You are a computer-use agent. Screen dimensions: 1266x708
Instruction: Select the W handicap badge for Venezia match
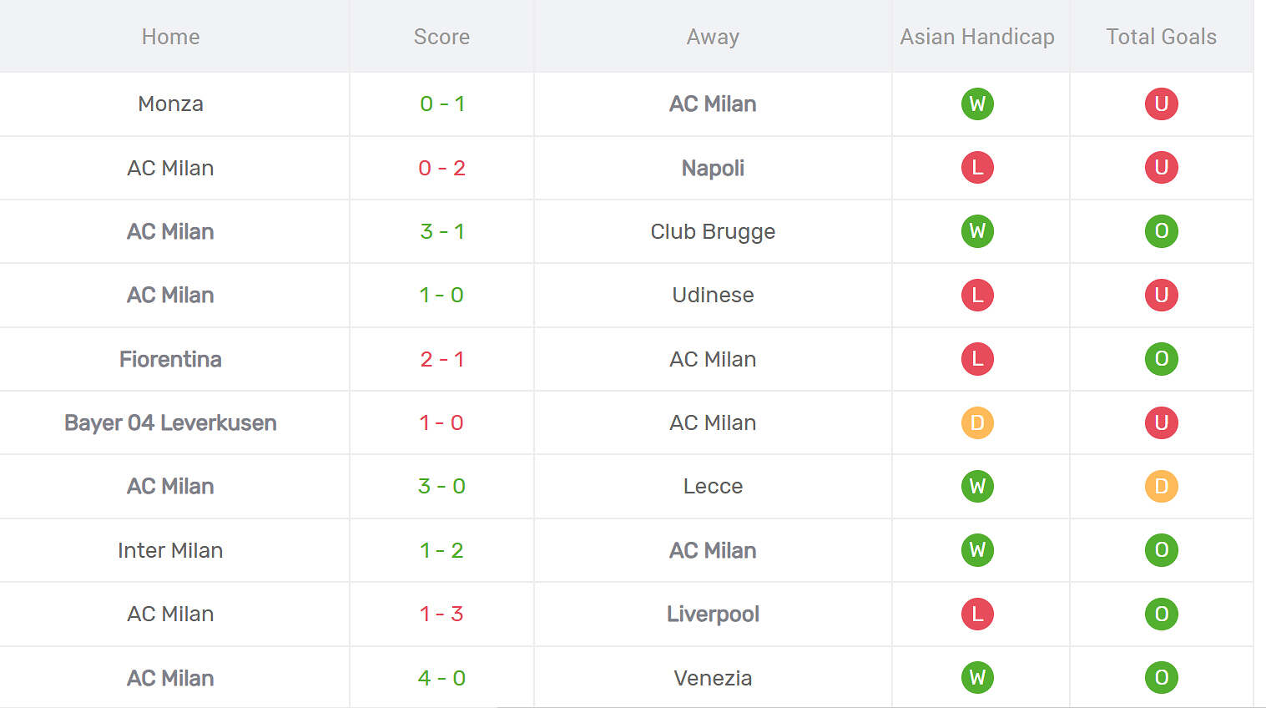point(977,678)
